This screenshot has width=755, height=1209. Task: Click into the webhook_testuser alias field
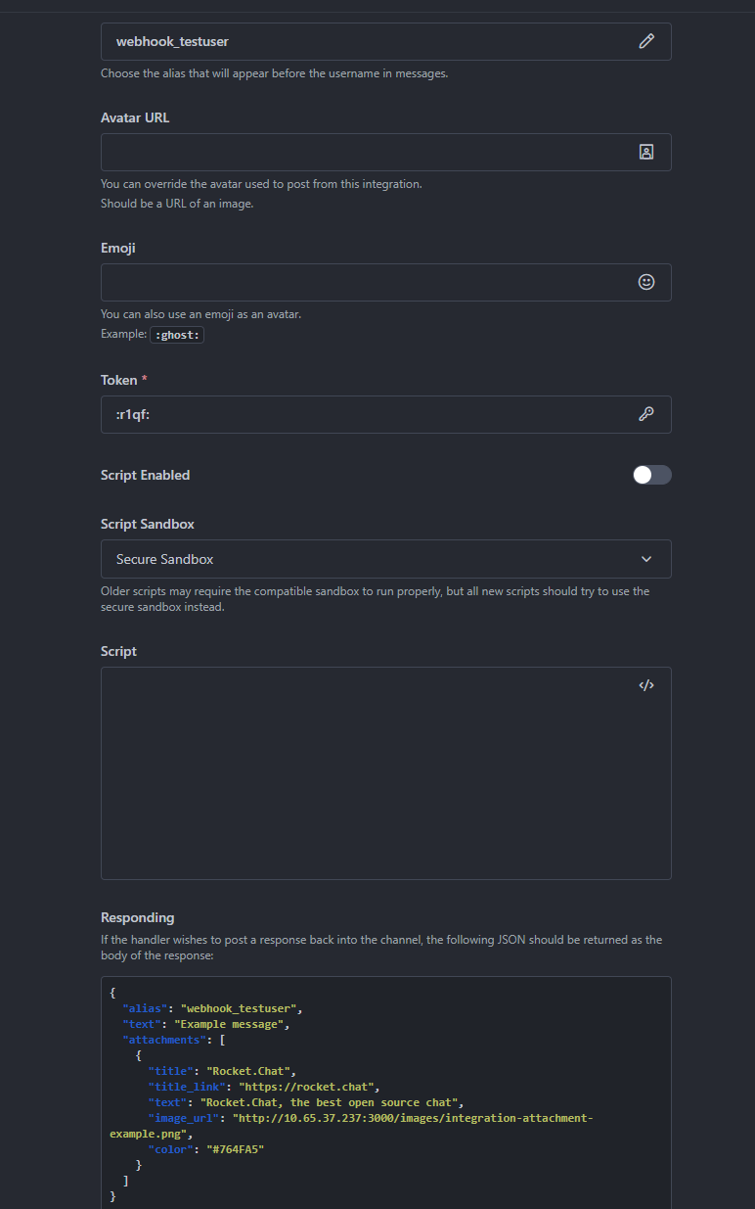pos(362,42)
